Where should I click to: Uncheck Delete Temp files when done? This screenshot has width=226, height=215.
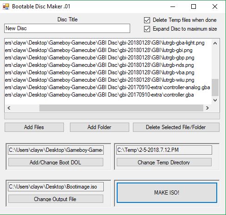point(147,20)
